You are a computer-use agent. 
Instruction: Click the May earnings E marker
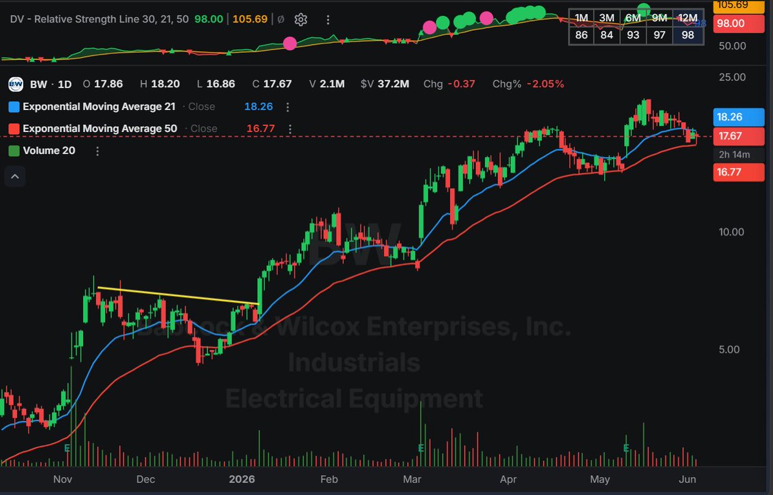pyautogui.click(x=625, y=447)
